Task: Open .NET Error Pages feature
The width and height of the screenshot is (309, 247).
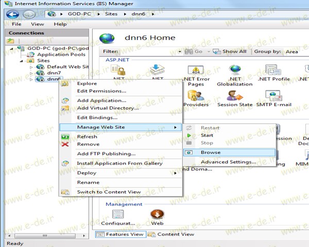Action: click(x=196, y=76)
